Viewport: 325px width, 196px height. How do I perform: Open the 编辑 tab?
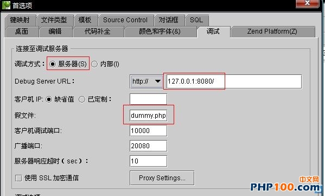click(55, 31)
